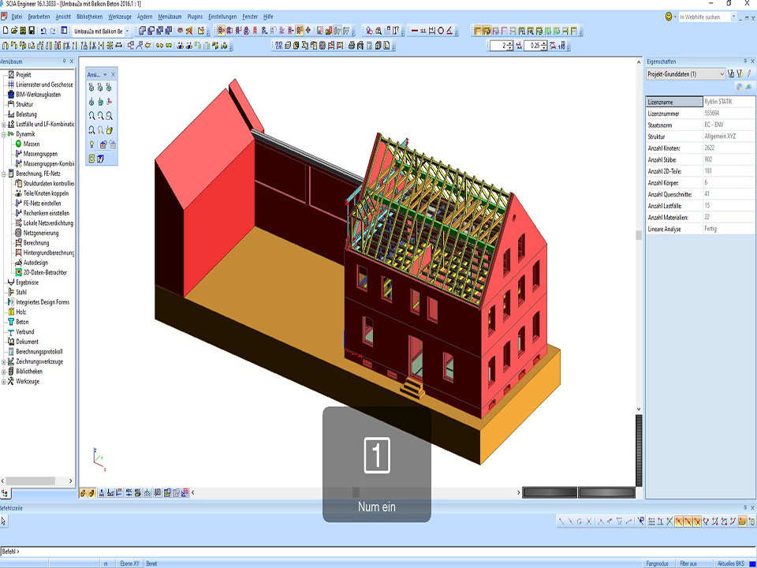Click Aktuelles BKS in the status bar
This screenshot has height=568, width=757.
730,563
